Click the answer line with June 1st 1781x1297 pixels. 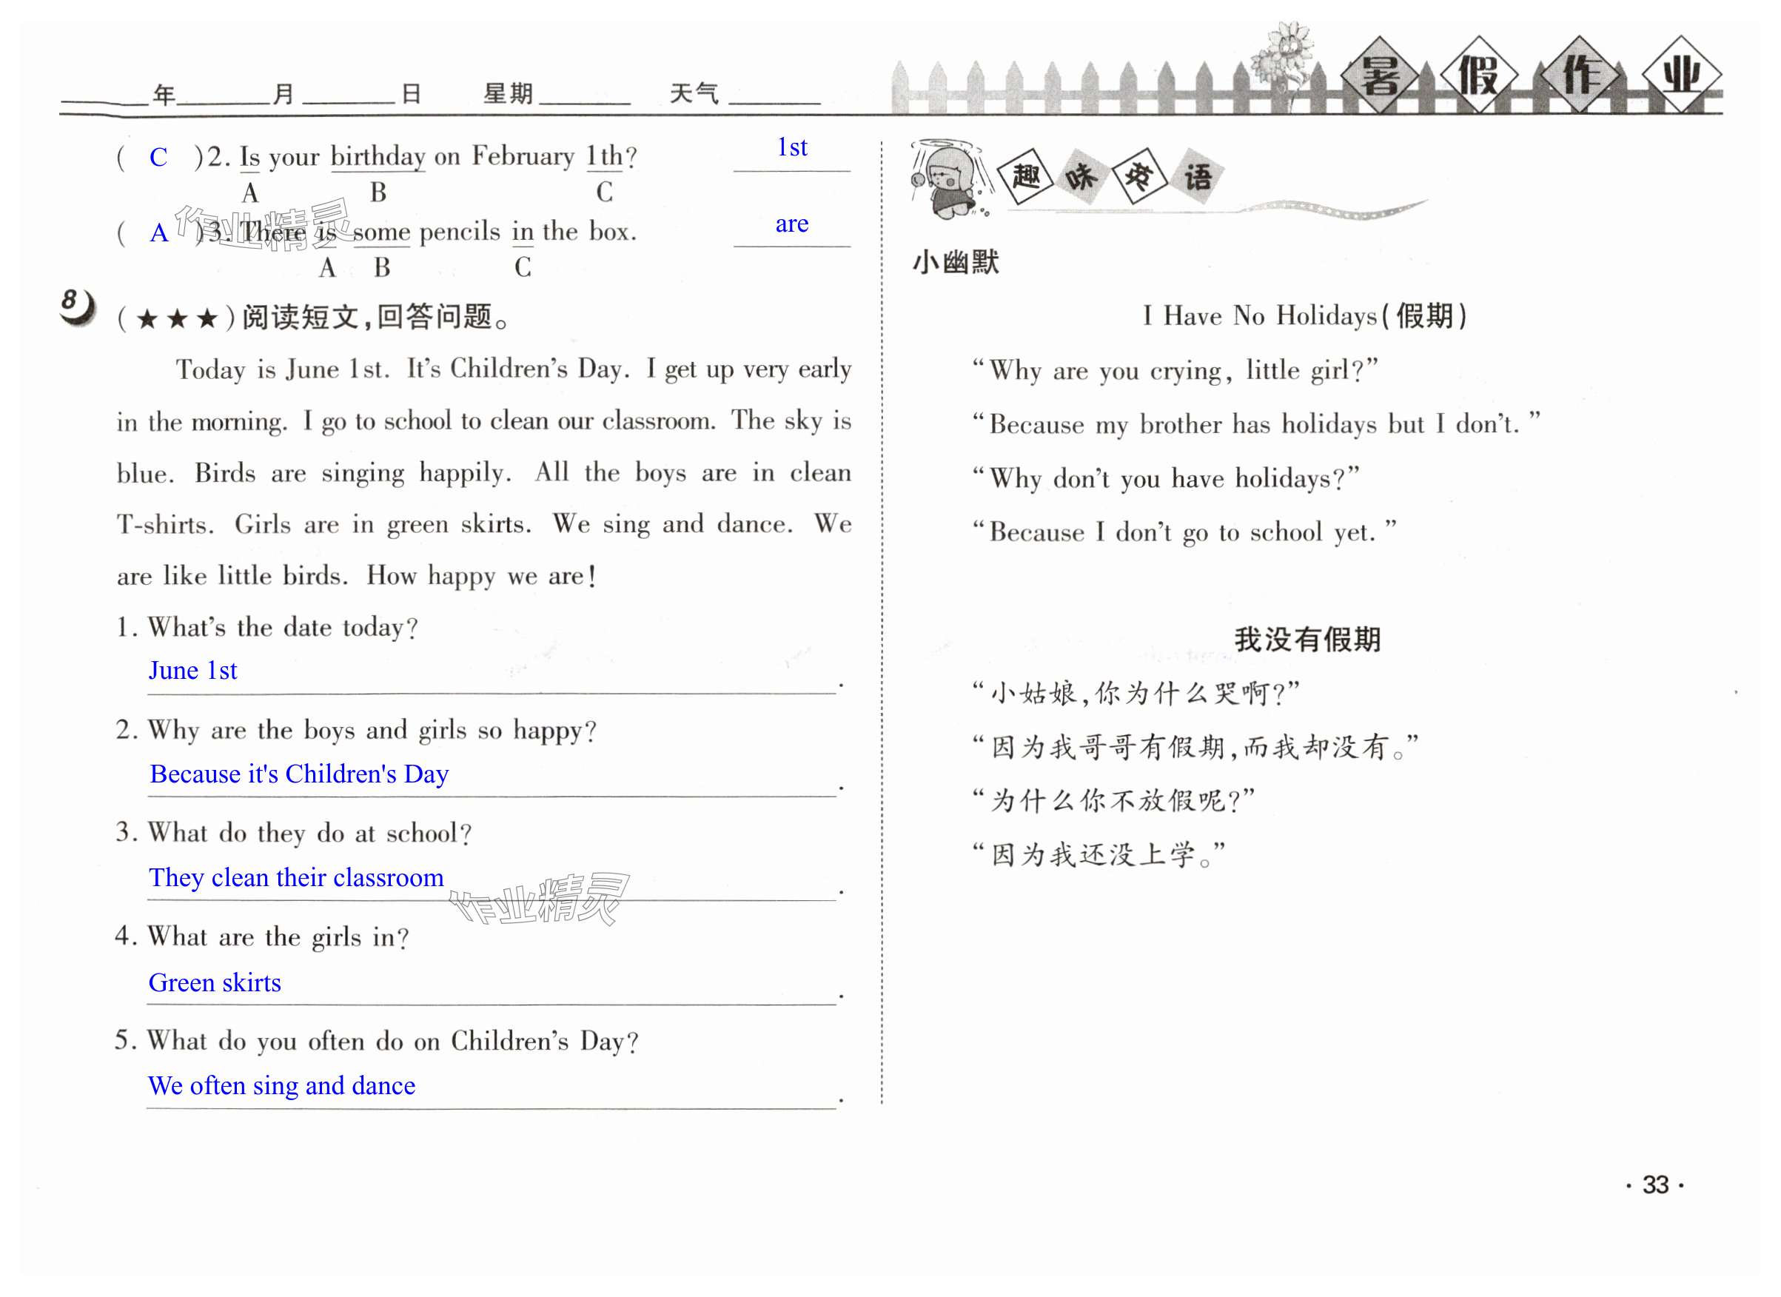click(x=193, y=671)
